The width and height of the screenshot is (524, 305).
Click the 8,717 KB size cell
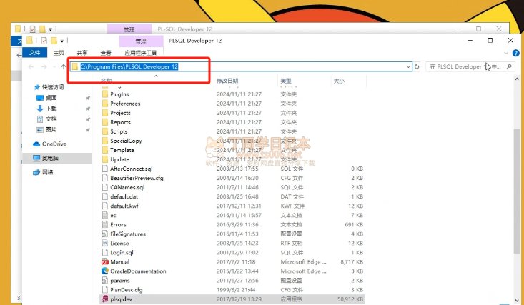click(x=352, y=262)
